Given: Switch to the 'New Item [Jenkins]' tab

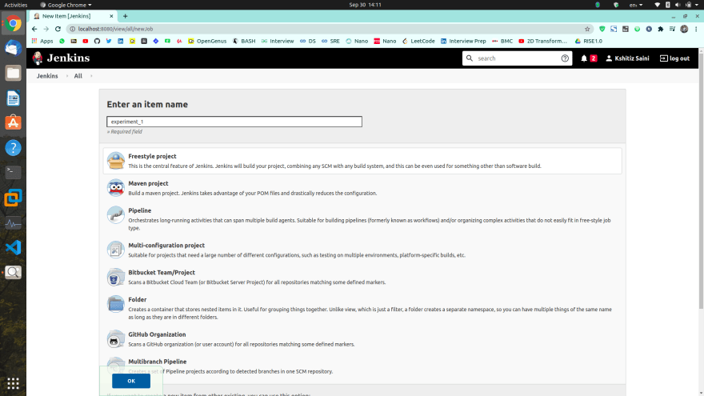Looking at the screenshot, I should tap(73, 16).
